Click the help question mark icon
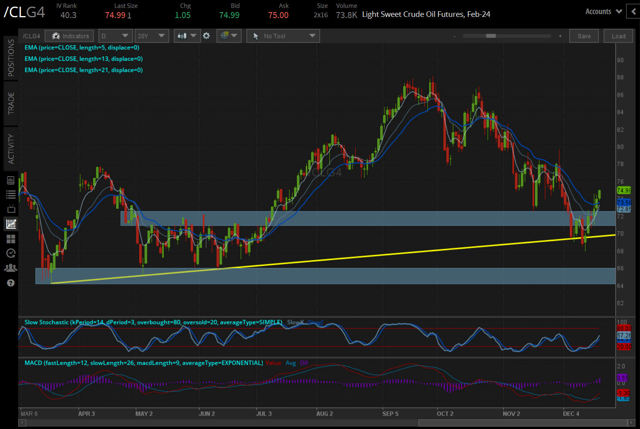The height and width of the screenshot is (429, 640). [11, 283]
